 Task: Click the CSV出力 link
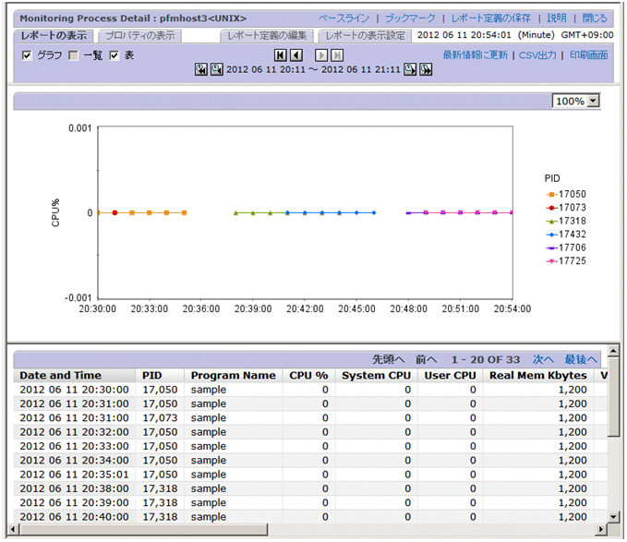click(x=537, y=54)
